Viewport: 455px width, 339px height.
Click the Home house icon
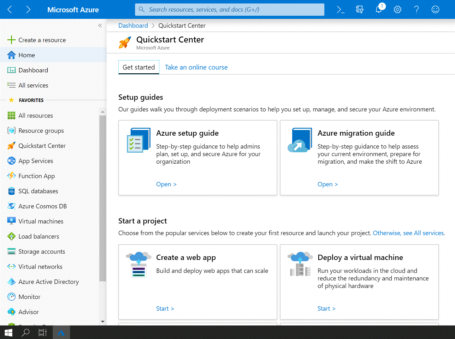[11, 55]
